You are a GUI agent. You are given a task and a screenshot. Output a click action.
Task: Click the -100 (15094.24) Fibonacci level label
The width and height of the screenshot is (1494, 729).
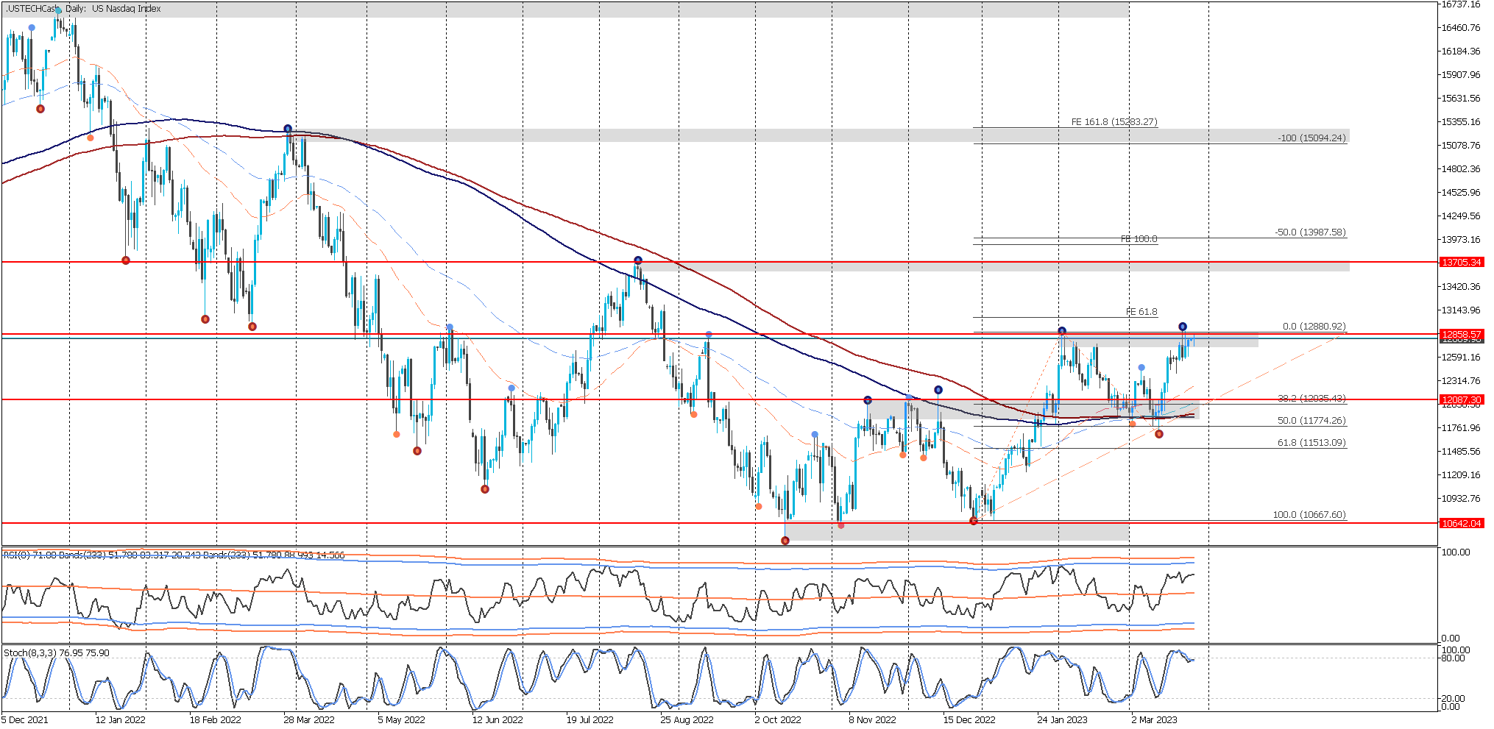point(1311,138)
